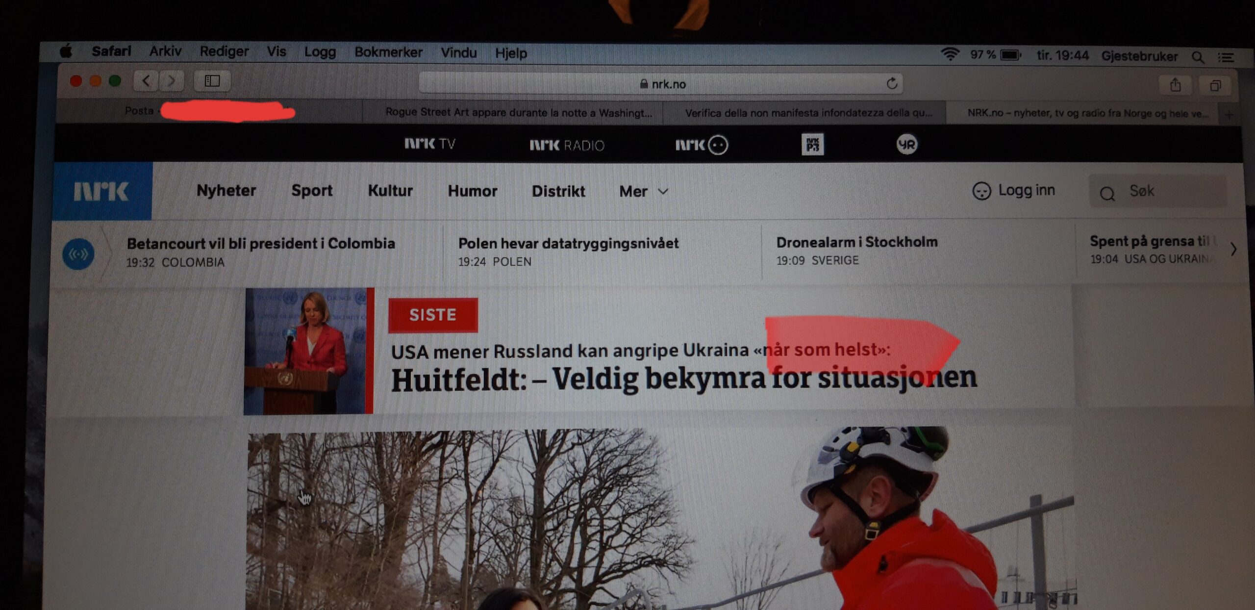Open the NRK P3 logo
This screenshot has height=610, width=1255.
point(812,145)
